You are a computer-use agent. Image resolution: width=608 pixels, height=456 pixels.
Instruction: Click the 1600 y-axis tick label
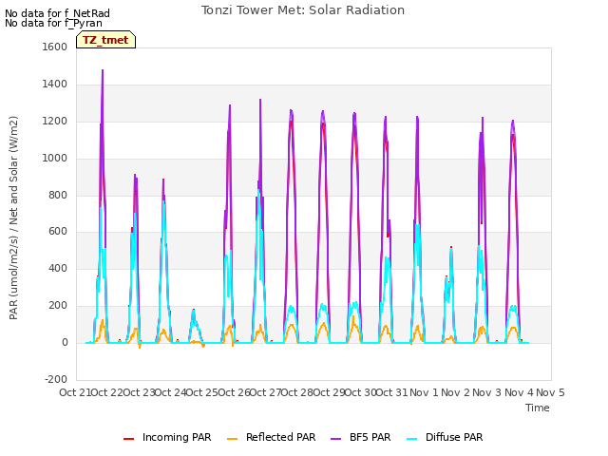point(55,47)
